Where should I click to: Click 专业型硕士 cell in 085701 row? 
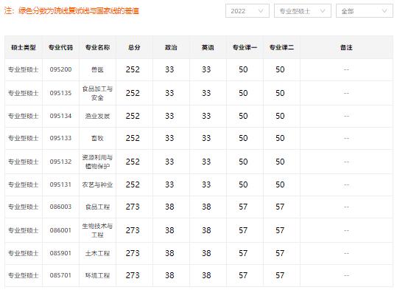[24, 275]
